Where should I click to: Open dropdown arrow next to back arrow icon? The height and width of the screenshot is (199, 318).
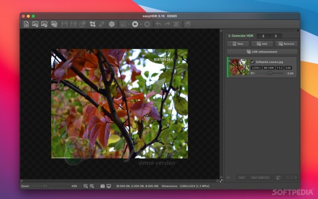[x=141, y=24]
